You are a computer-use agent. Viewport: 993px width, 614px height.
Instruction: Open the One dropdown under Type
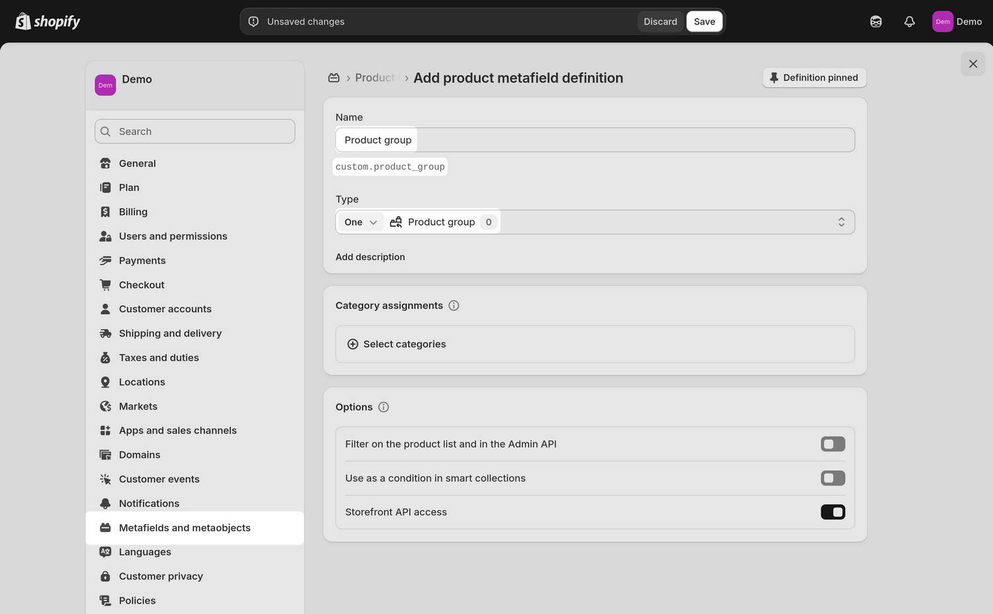[x=359, y=222]
